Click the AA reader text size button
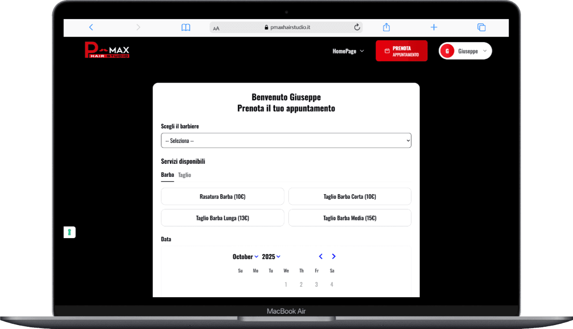The height and width of the screenshot is (329, 573). click(216, 28)
